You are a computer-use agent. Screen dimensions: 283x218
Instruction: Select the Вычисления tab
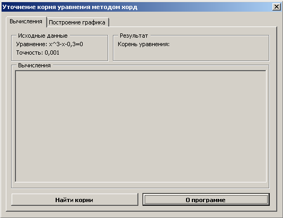click(x=26, y=22)
